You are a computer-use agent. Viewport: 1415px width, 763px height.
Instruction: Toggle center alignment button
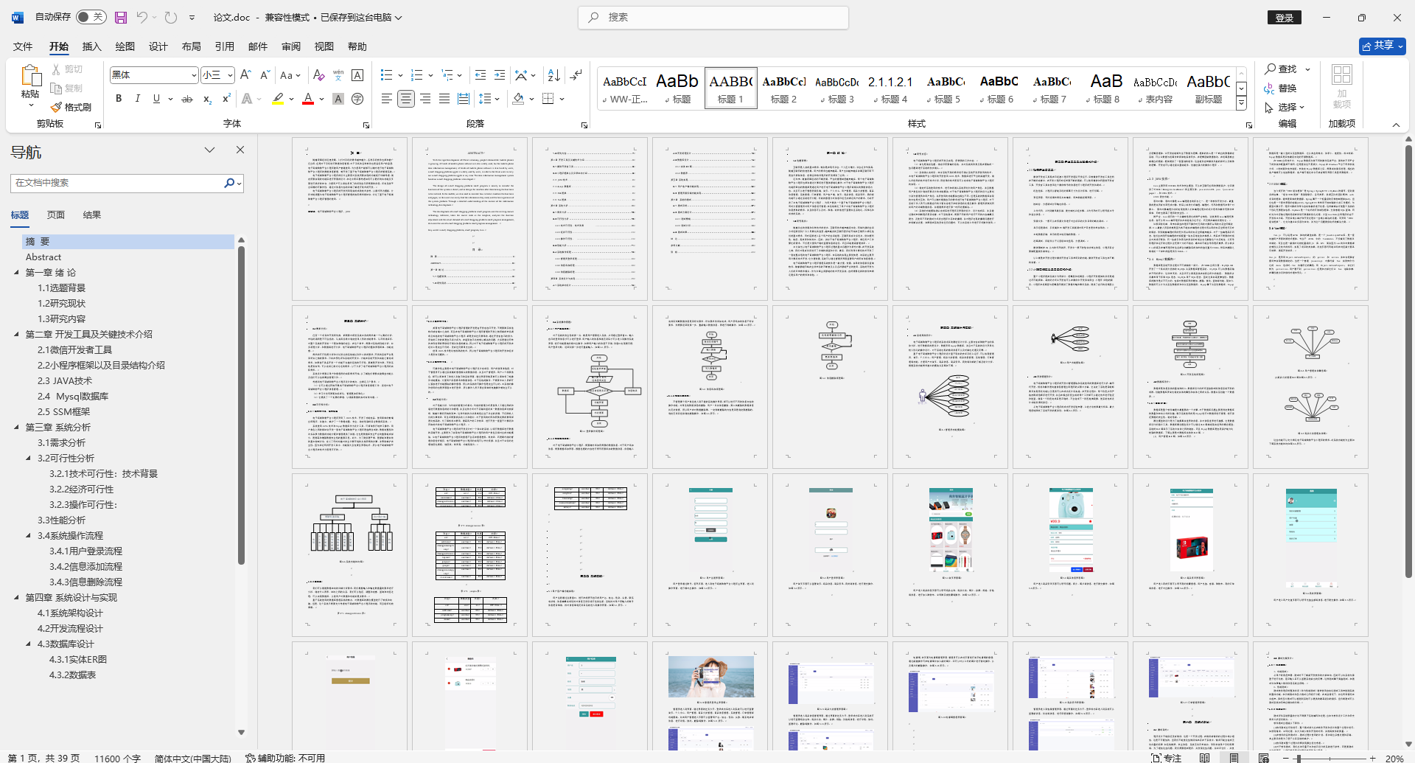click(405, 99)
